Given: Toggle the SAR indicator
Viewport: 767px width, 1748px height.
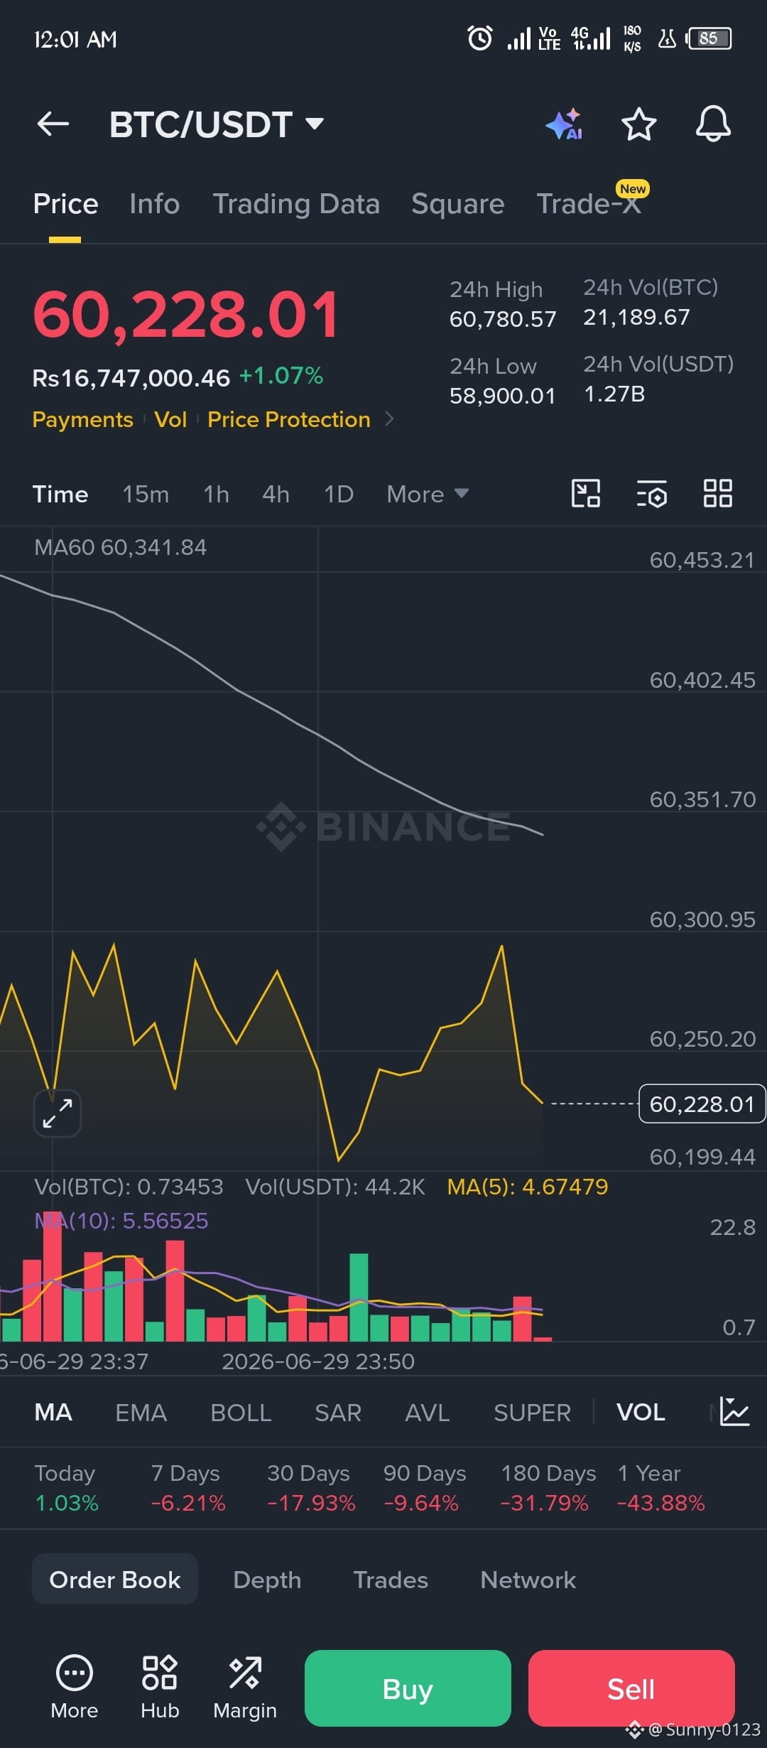Looking at the screenshot, I should [338, 1412].
